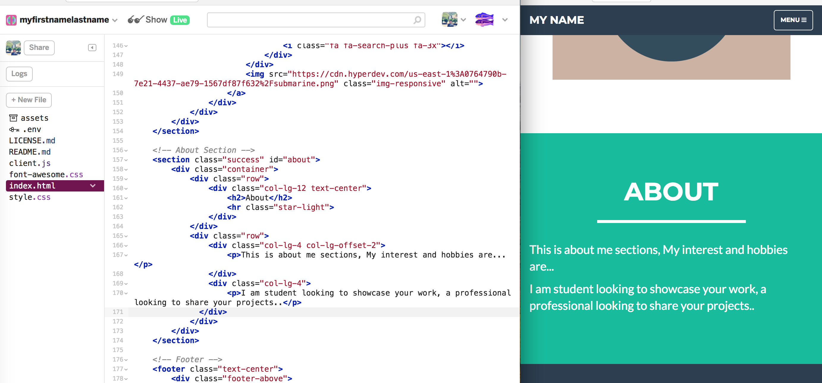Click the drawer icon next to assets
The height and width of the screenshot is (383, 822).
tap(13, 118)
